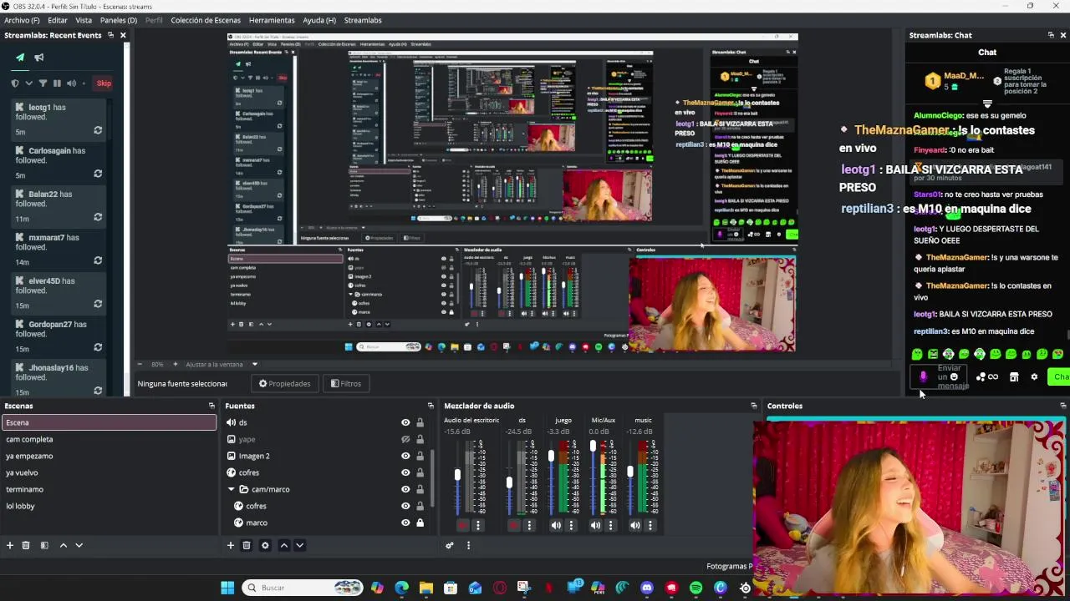1070x601 pixels.
Task: Open options menu for Mic/Aux channel
Action: pos(610,525)
